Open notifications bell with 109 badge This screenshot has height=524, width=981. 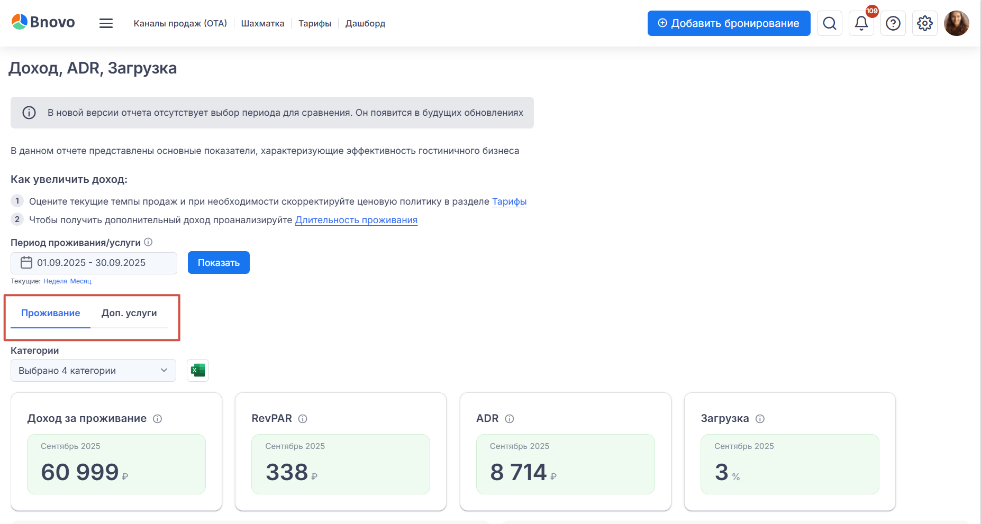861,23
